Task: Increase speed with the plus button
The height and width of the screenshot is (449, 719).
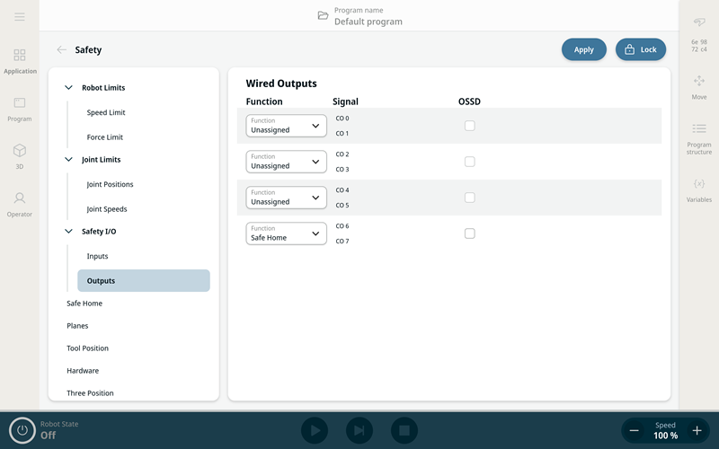Action: coord(697,431)
